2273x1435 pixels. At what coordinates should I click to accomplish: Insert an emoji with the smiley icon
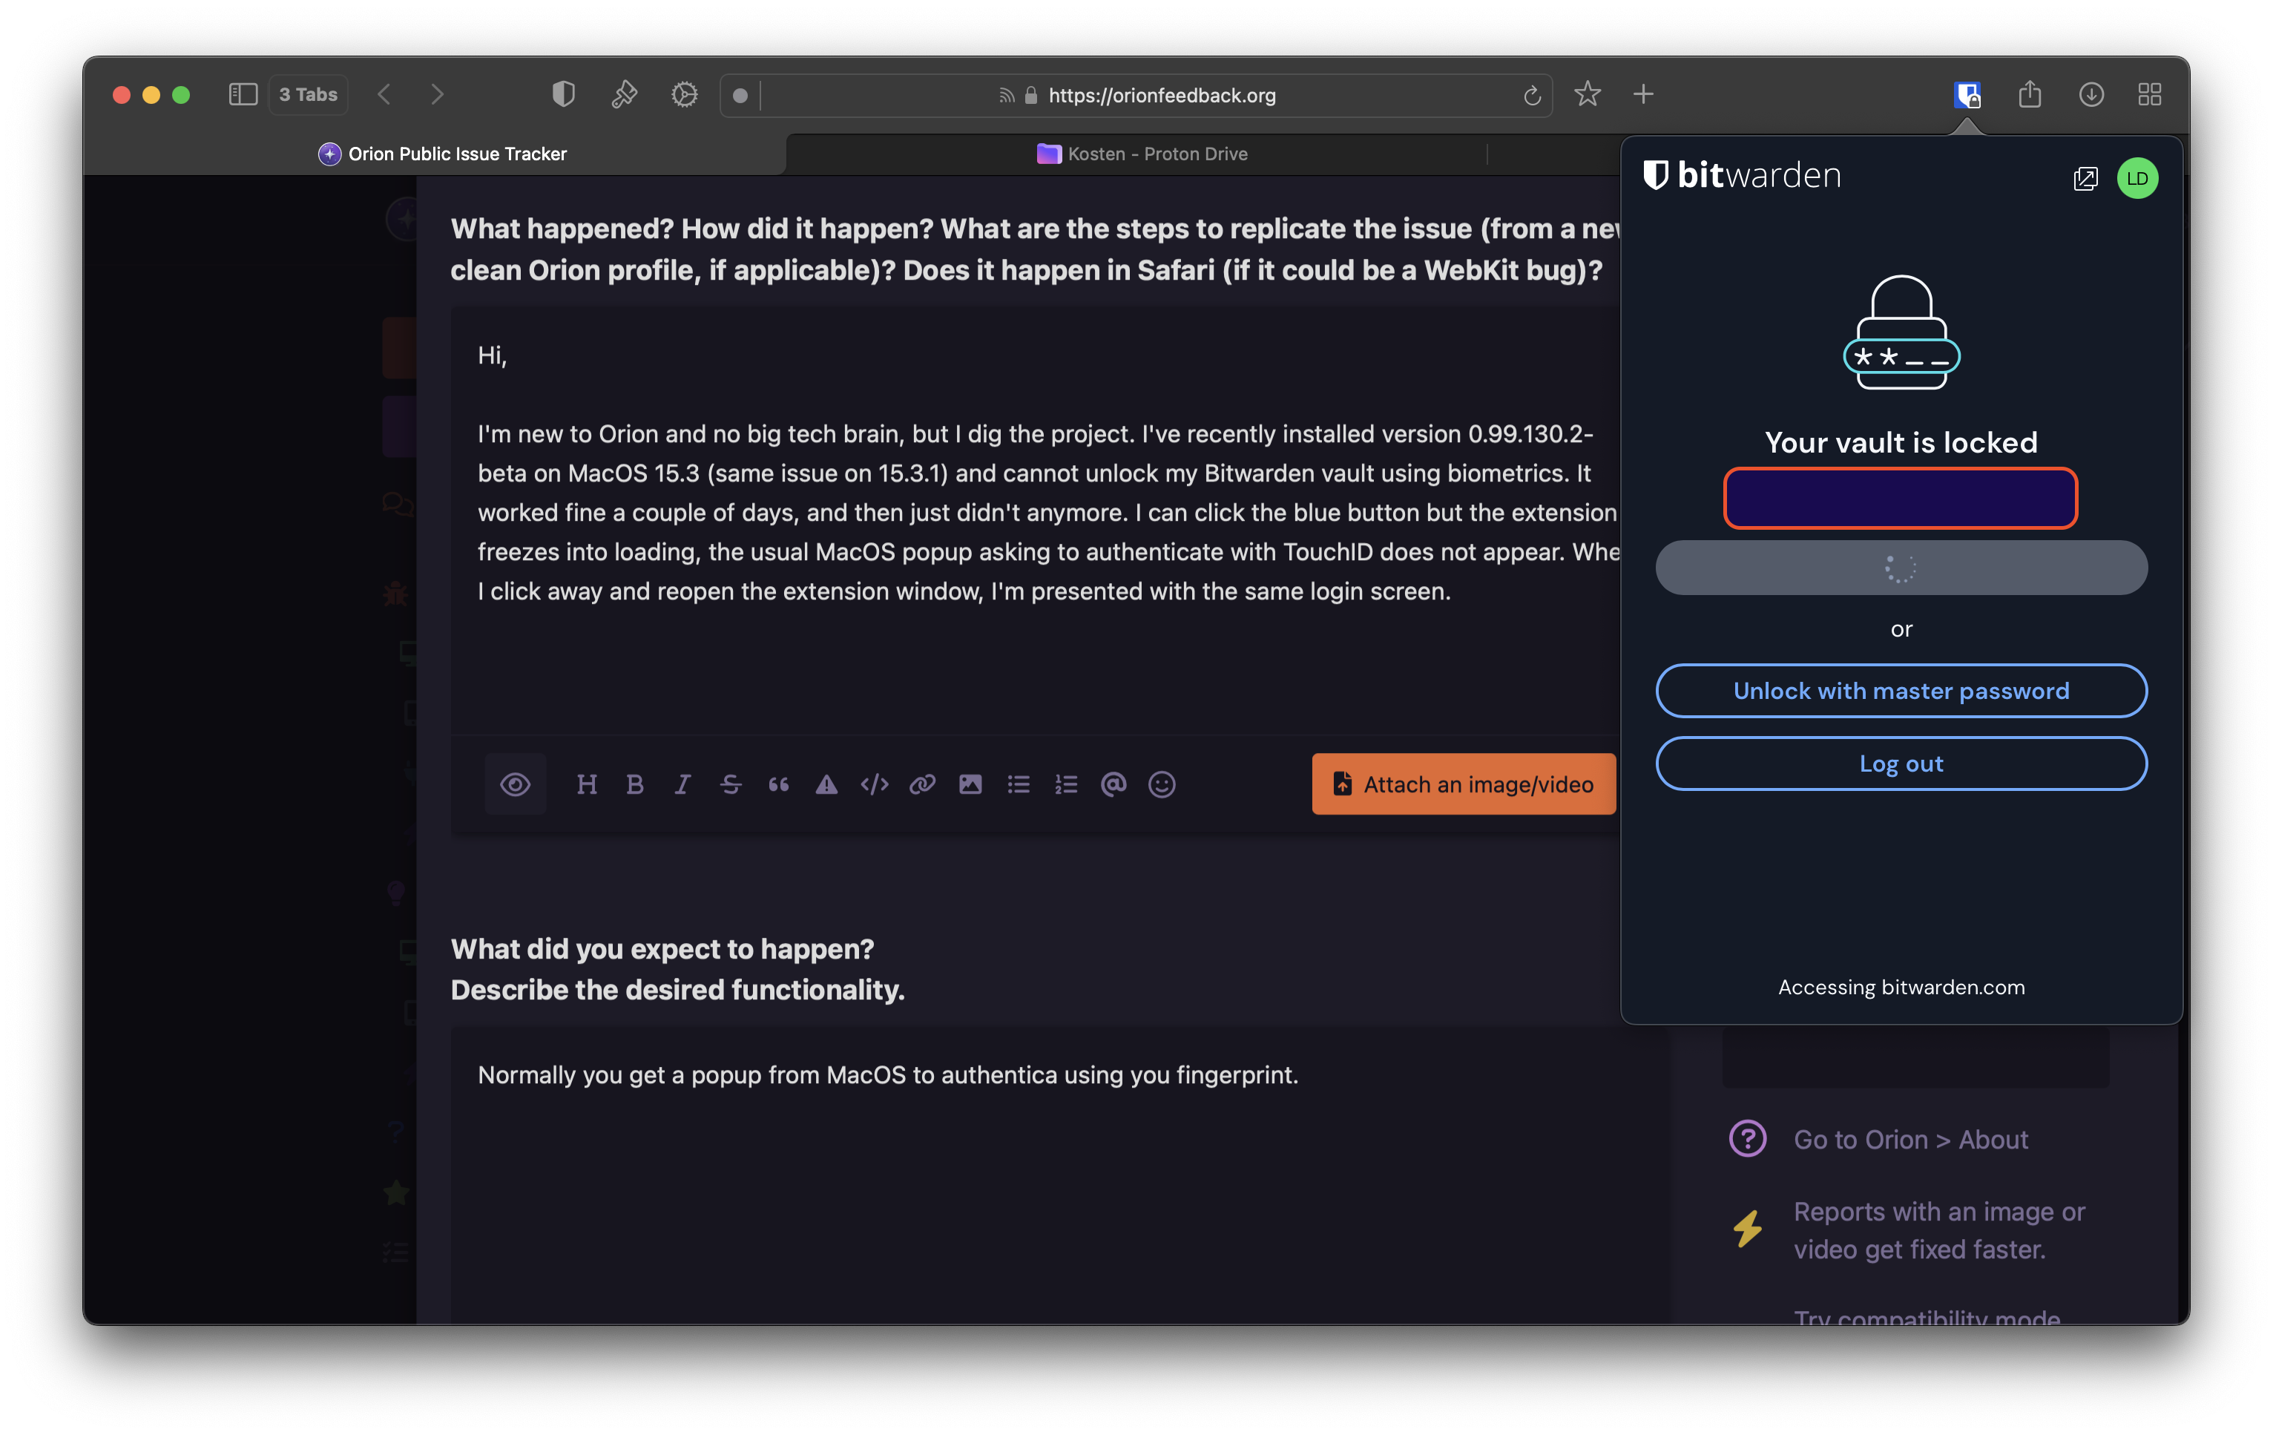1161,784
